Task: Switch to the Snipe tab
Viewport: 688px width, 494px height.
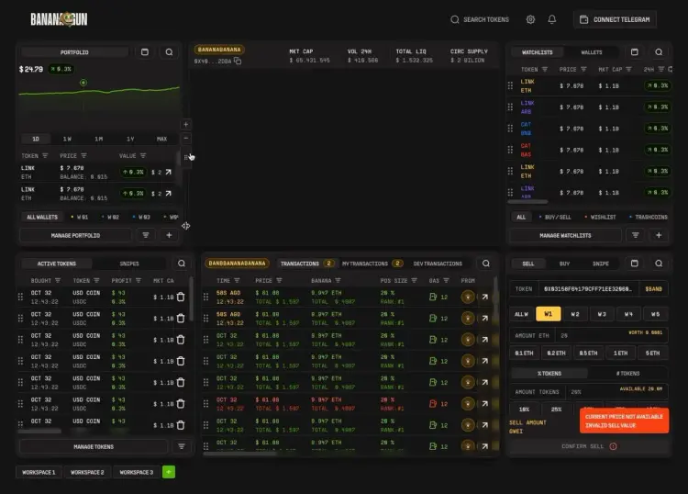Action: (x=600, y=264)
